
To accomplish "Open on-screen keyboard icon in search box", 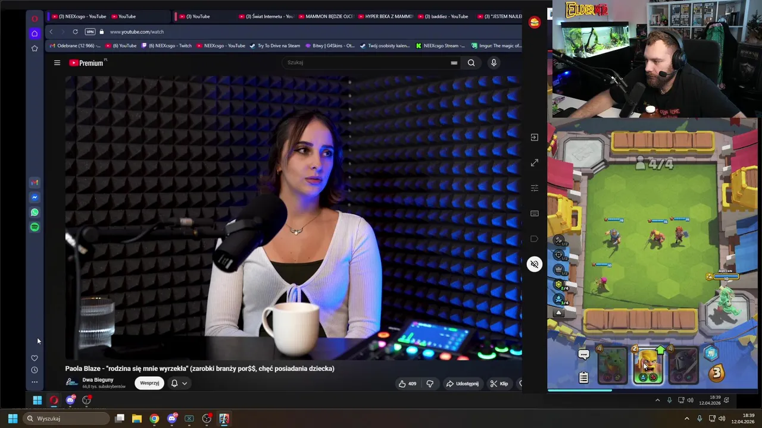I will [x=454, y=62].
